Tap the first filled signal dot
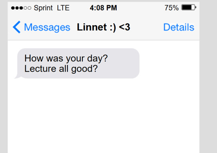 [13, 8]
